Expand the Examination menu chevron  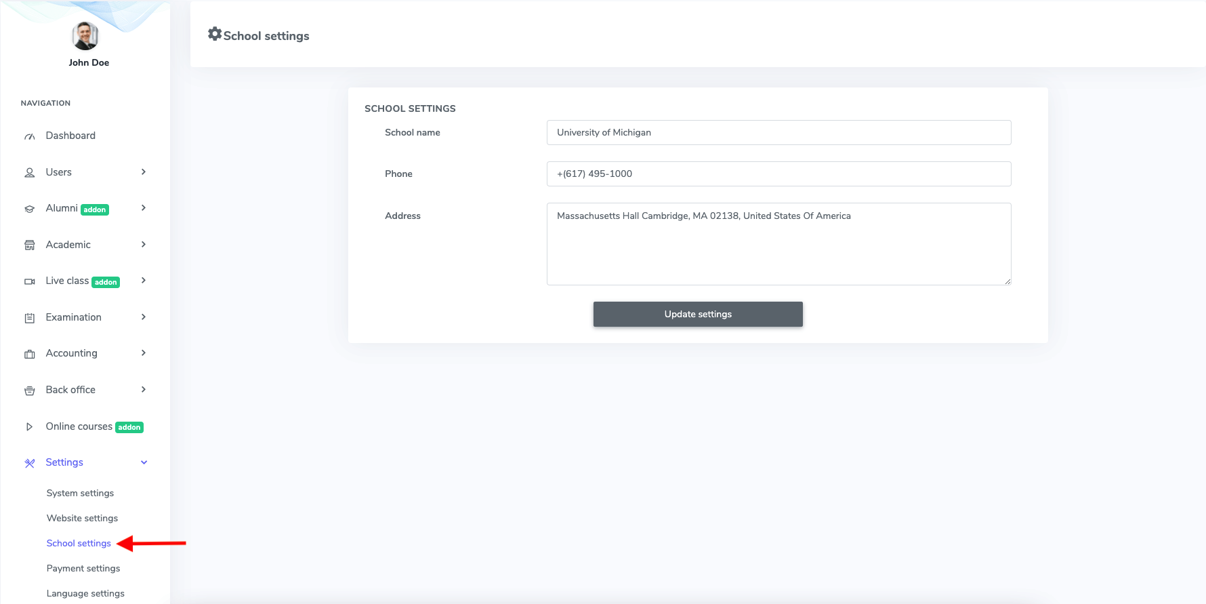pos(144,317)
